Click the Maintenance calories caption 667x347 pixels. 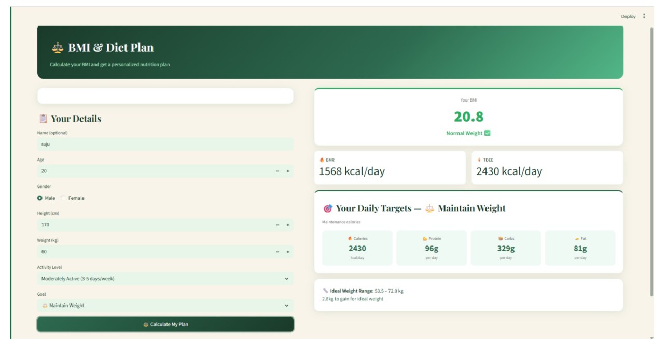(341, 222)
